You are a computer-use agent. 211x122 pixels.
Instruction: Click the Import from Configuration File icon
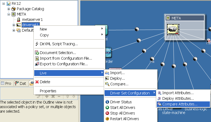(37, 58)
